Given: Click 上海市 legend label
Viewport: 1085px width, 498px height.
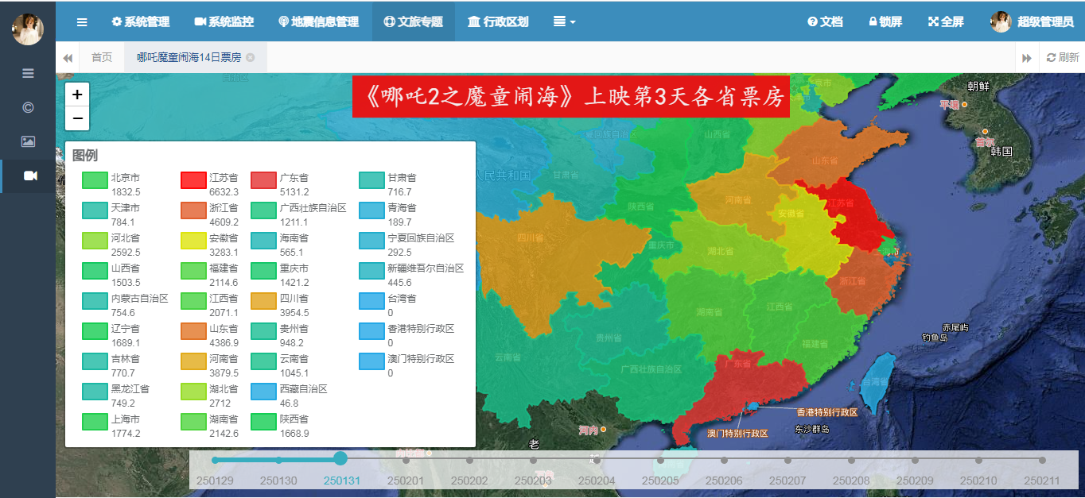Looking at the screenshot, I should click(x=125, y=419).
